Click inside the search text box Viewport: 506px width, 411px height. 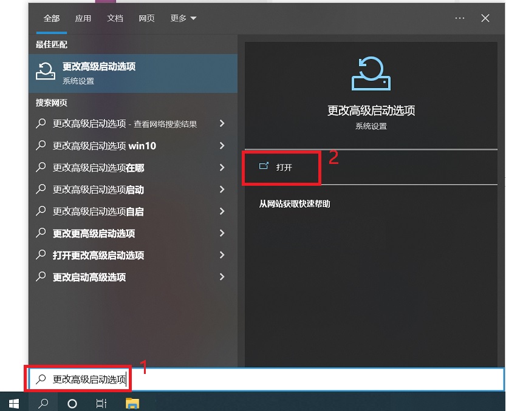(x=304, y=380)
